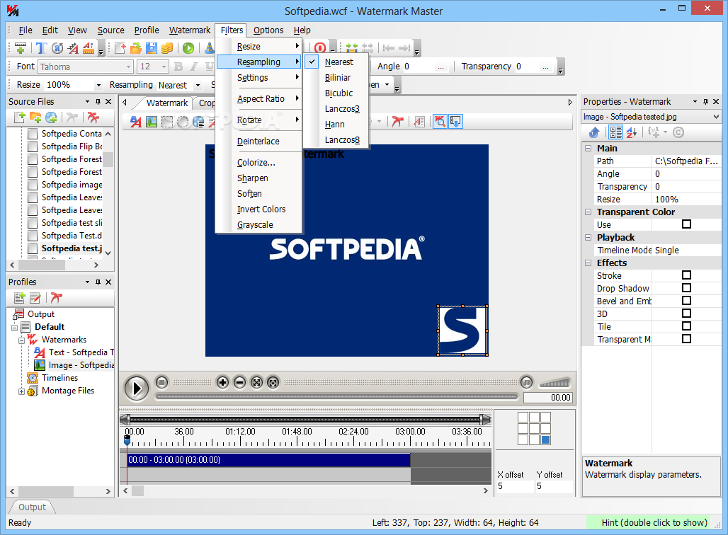Open the Output tab at bottom
This screenshot has height=535, width=728.
click(32, 507)
